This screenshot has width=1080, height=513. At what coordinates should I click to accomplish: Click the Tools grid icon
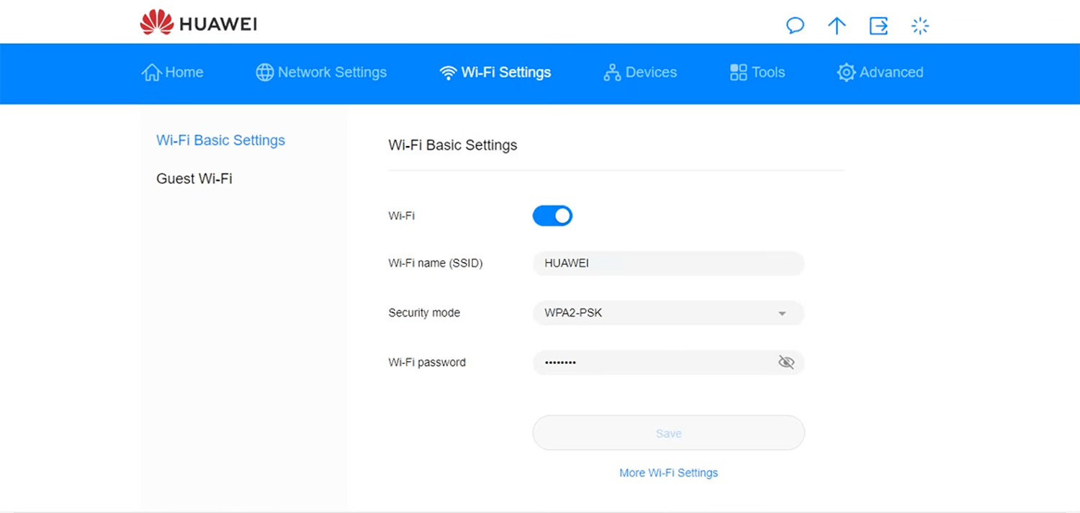pyautogui.click(x=739, y=73)
